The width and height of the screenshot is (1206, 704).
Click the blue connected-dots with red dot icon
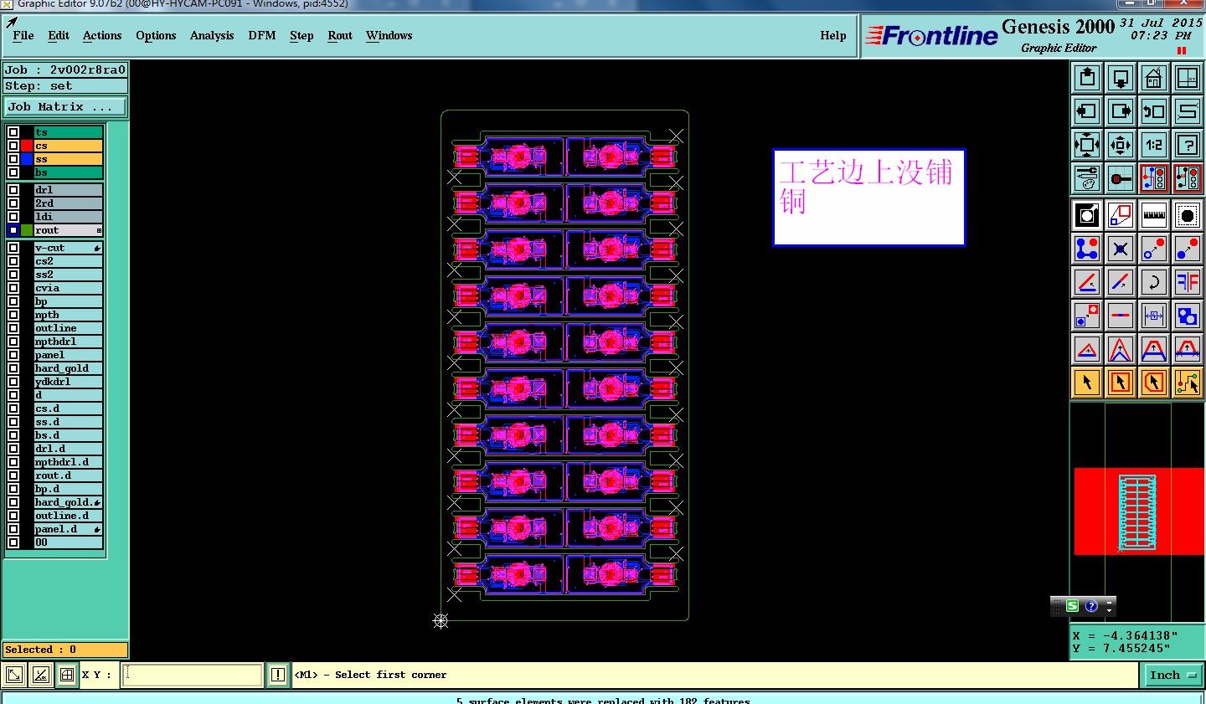[1087, 249]
